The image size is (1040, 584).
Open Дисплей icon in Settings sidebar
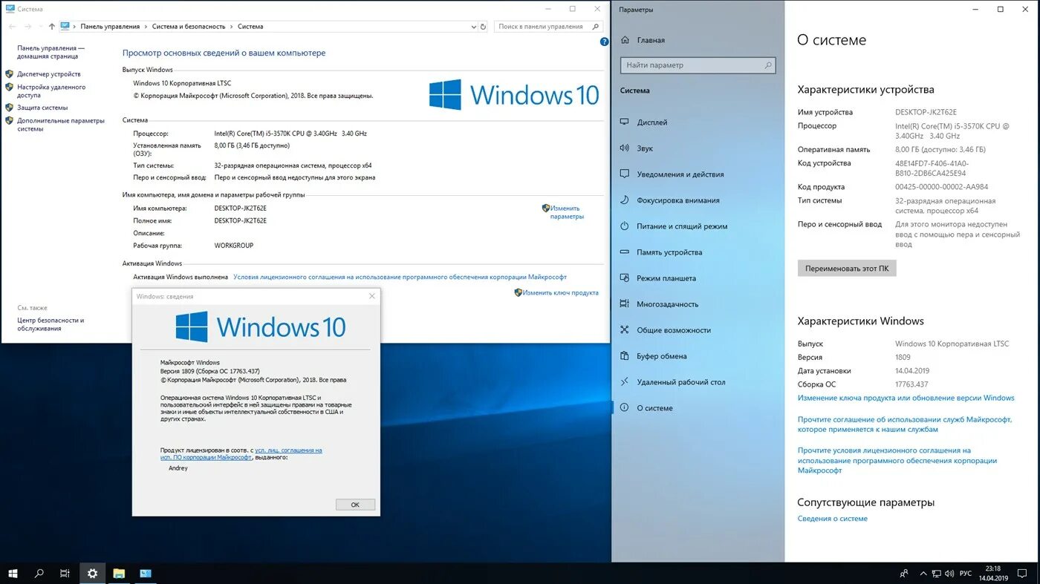pos(624,122)
